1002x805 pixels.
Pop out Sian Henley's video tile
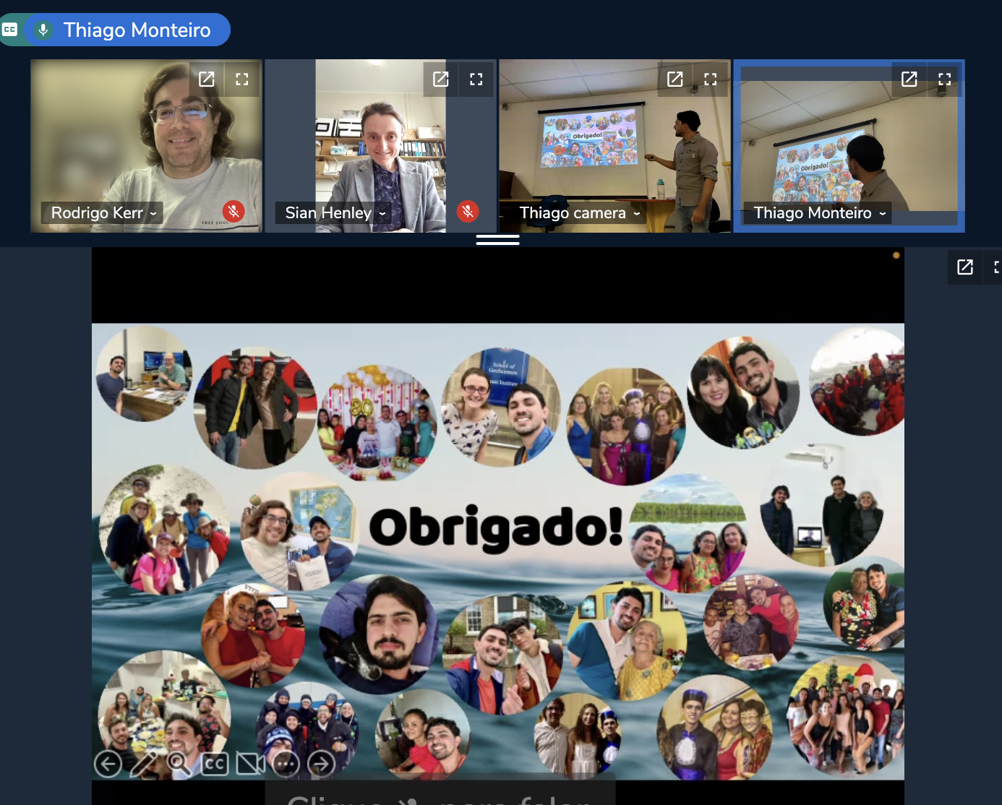click(441, 79)
